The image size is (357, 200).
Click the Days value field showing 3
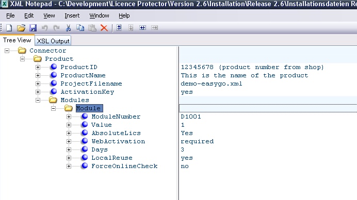tap(268, 149)
